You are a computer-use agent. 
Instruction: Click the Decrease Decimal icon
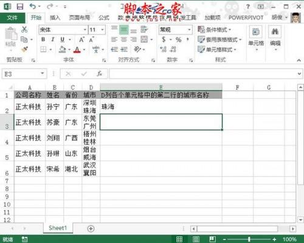click(173, 49)
